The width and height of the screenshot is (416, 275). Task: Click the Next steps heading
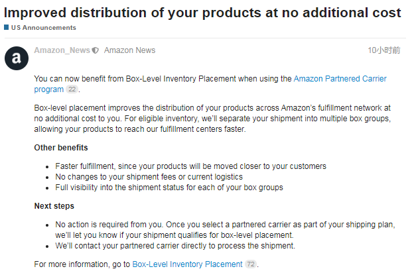pyautogui.click(x=54, y=206)
